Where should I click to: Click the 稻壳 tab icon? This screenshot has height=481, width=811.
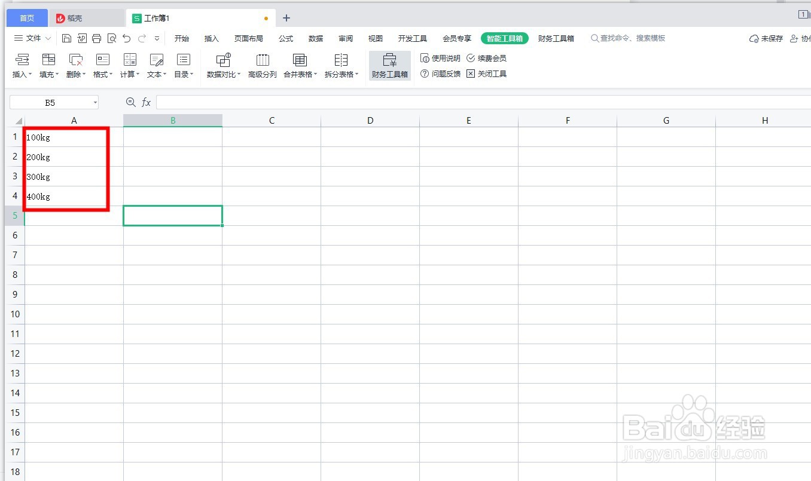tap(60, 19)
